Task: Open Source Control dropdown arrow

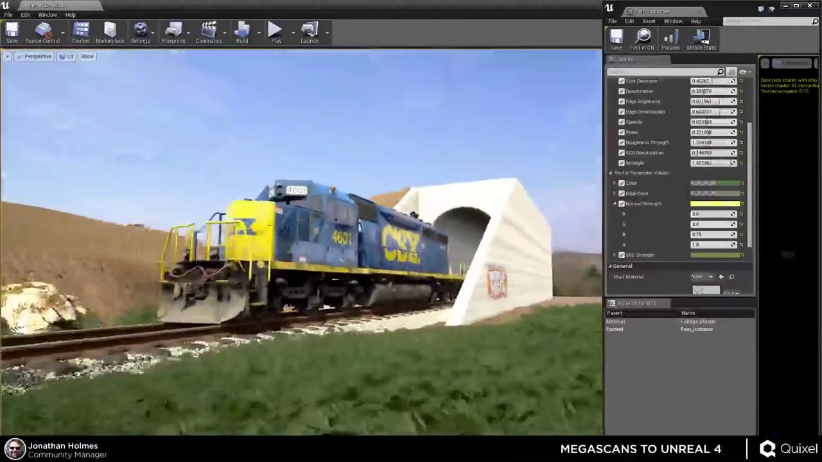Action: [x=63, y=33]
